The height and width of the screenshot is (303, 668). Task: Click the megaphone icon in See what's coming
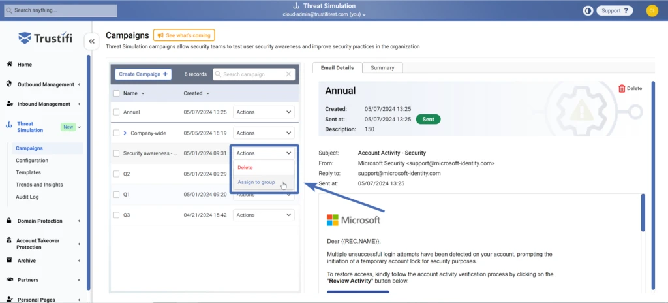tap(160, 35)
